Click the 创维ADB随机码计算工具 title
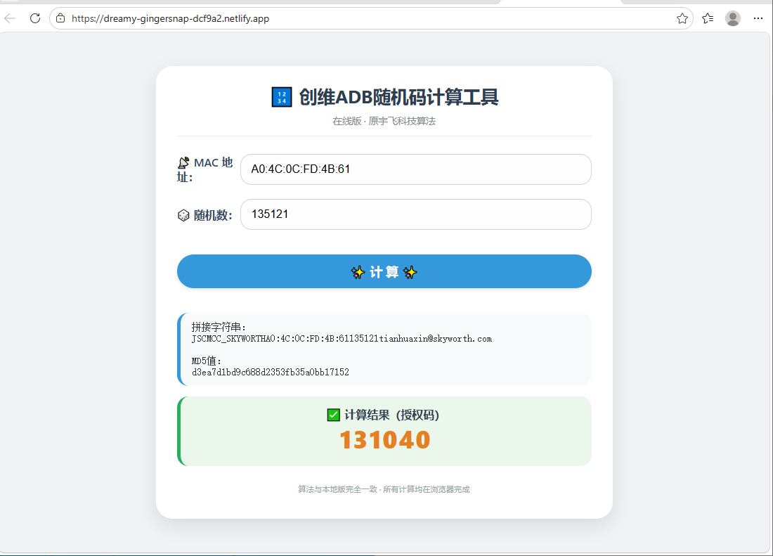Viewport: 773px width, 556px height. click(x=399, y=97)
